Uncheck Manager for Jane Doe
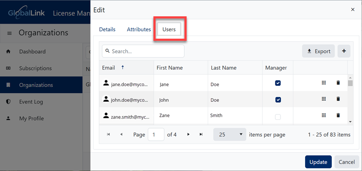The image size is (362, 171). tap(278, 83)
